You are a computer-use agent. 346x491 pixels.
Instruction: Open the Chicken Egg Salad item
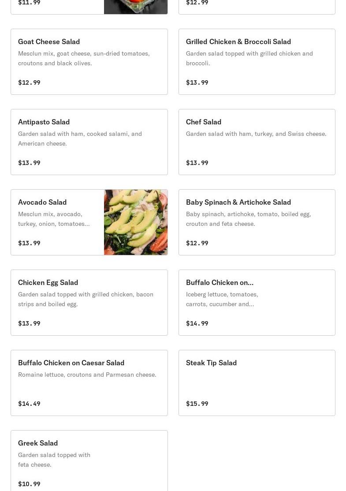[89, 303]
